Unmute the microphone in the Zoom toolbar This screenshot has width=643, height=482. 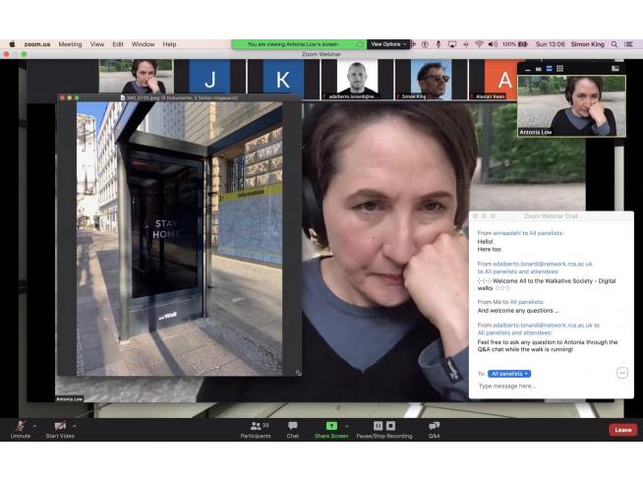[x=20, y=426]
